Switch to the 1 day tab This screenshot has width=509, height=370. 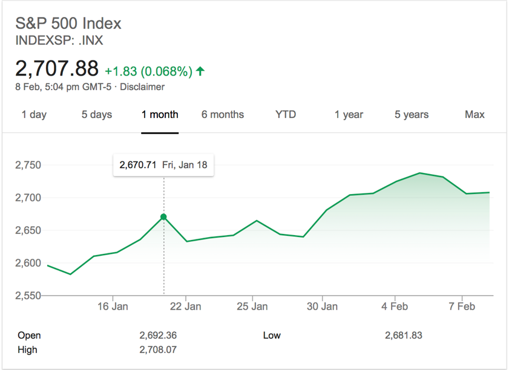34,114
